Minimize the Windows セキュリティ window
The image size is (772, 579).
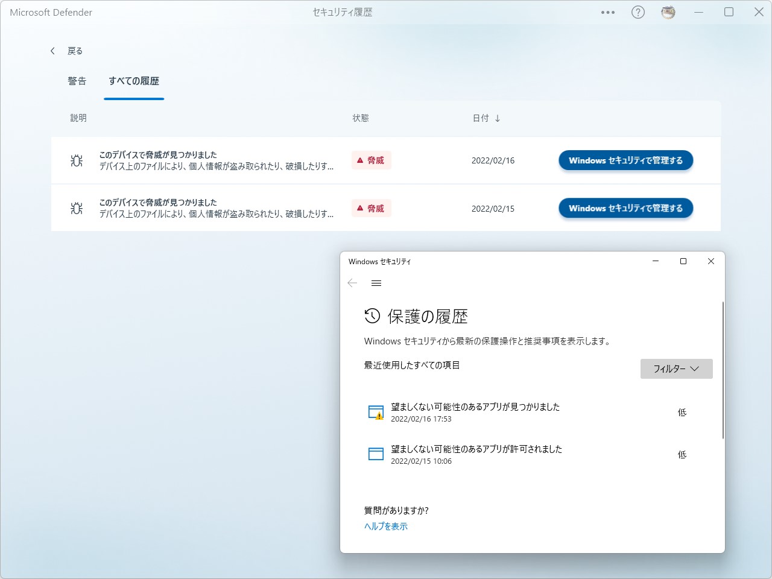pyautogui.click(x=656, y=261)
